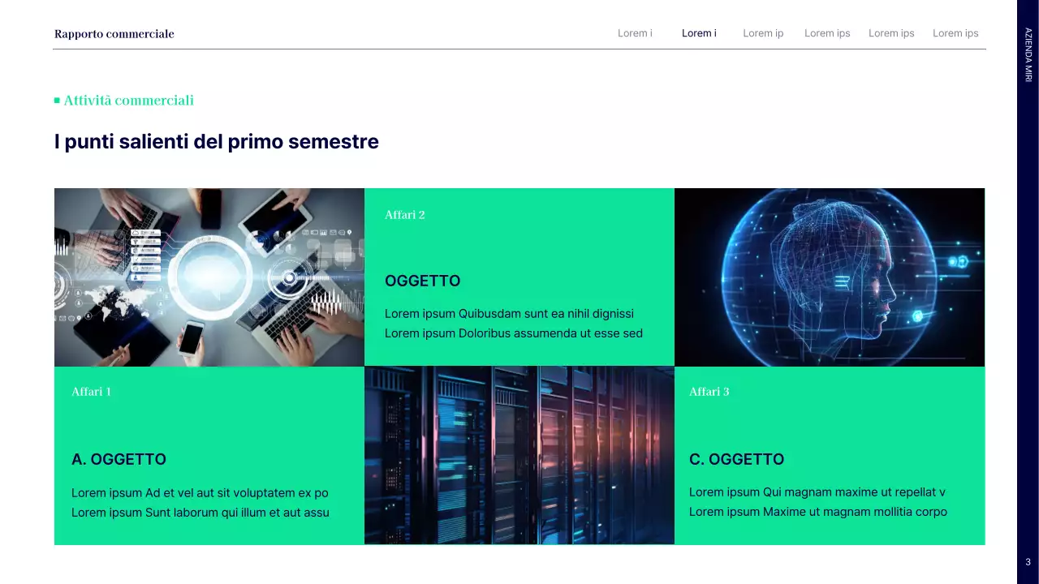The image size is (1039, 584).
Task: Open the "Attività commerciali" section label
Action: pos(128,100)
